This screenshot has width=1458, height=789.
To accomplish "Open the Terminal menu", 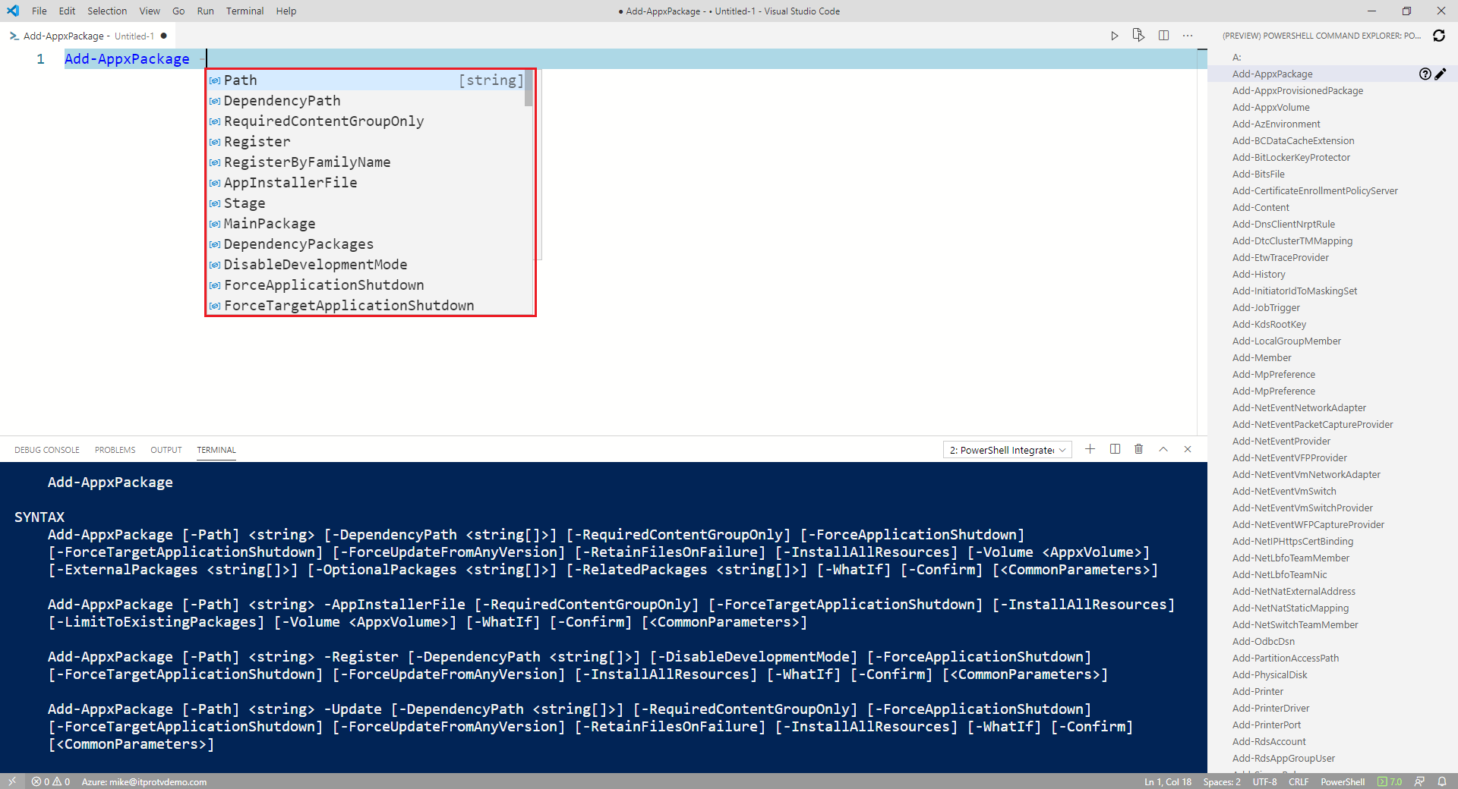I will pyautogui.click(x=245, y=11).
